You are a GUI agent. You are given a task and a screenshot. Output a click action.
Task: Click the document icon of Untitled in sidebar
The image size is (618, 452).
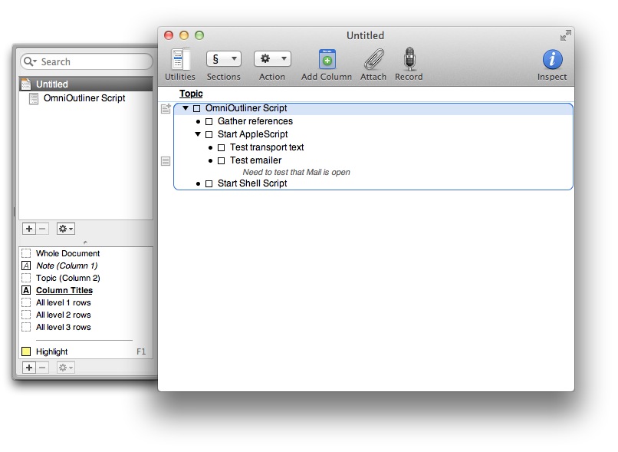click(x=26, y=84)
